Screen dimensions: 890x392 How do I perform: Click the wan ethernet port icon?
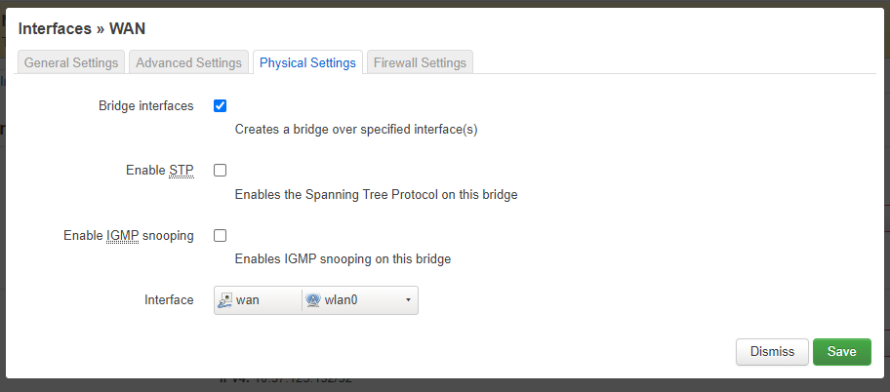point(225,300)
